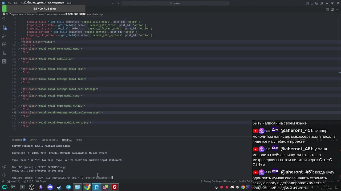Open Git Graph from the status bar
This screenshot has width=341, height=191.
pyautogui.click(x=41, y=181)
